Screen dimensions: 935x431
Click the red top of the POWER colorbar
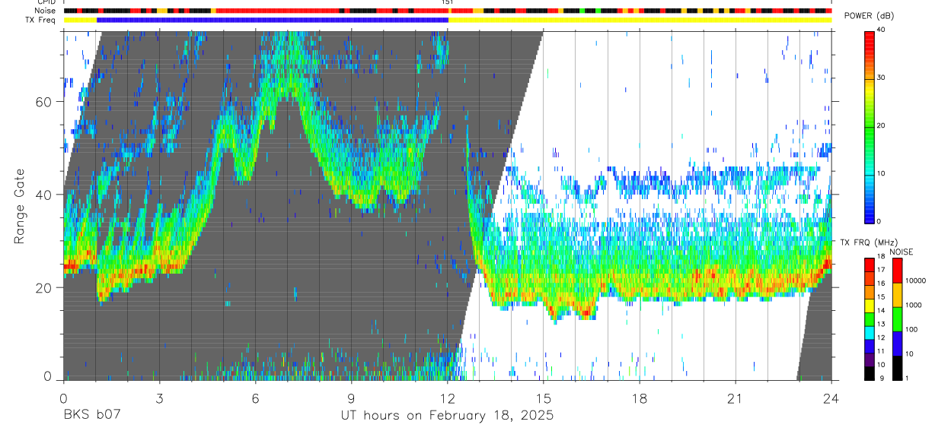click(869, 36)
